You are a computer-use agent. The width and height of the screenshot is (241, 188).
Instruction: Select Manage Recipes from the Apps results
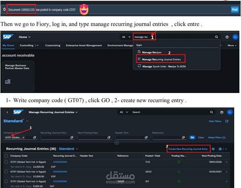[152, 52]
